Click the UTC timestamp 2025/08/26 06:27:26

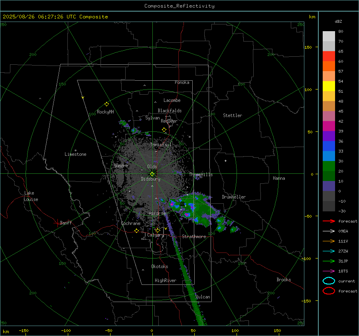tap(33, 16)
